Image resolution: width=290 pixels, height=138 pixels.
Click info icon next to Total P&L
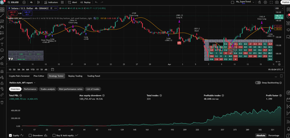[x=21, y=95]
